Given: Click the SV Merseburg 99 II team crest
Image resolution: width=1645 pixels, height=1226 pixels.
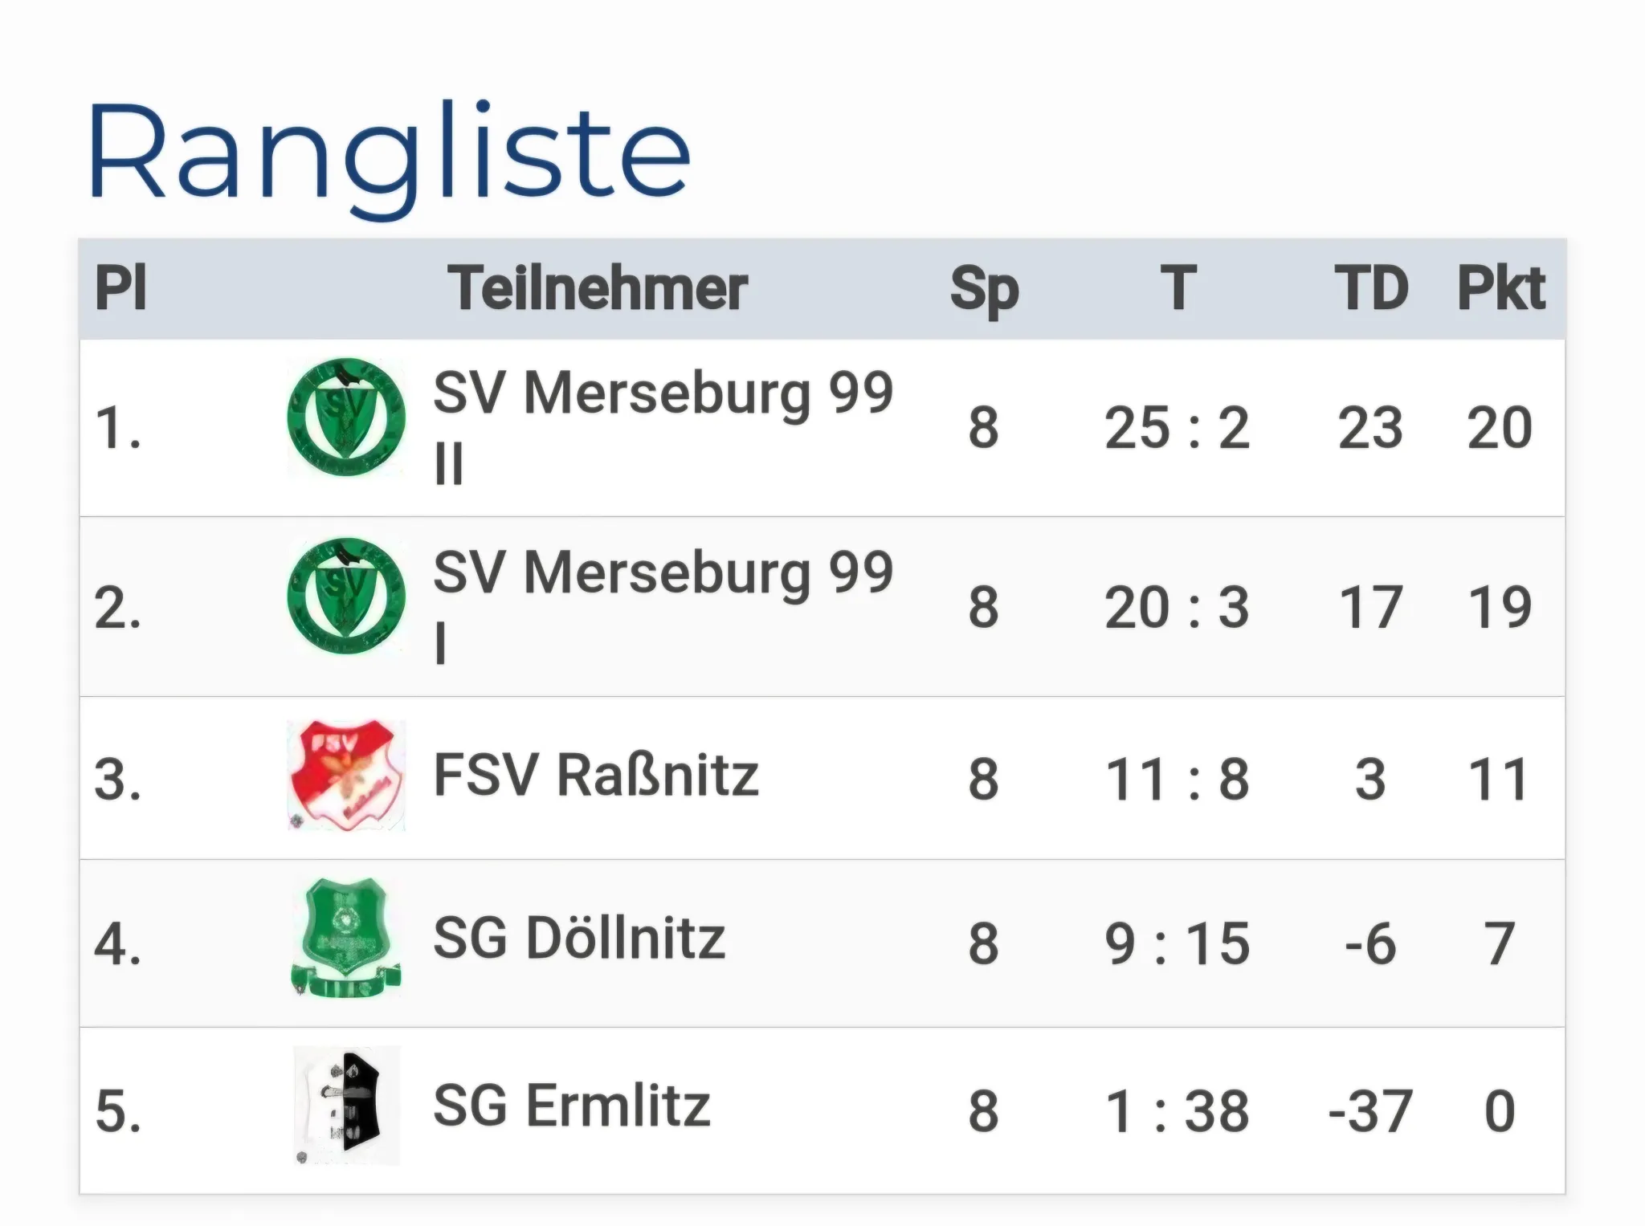Looking at the screenshot, I should click(346, 417).
